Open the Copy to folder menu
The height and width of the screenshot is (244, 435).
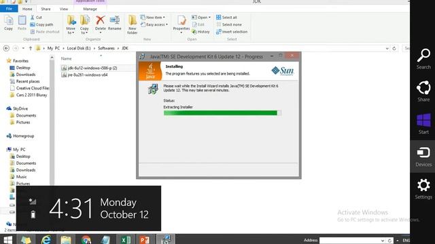84,25
